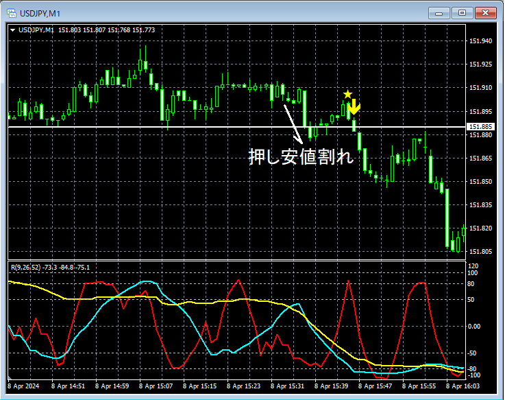Click the 8 Apr 15:31 time label
Screen dimensions: 505x400
tap(287, 386)
